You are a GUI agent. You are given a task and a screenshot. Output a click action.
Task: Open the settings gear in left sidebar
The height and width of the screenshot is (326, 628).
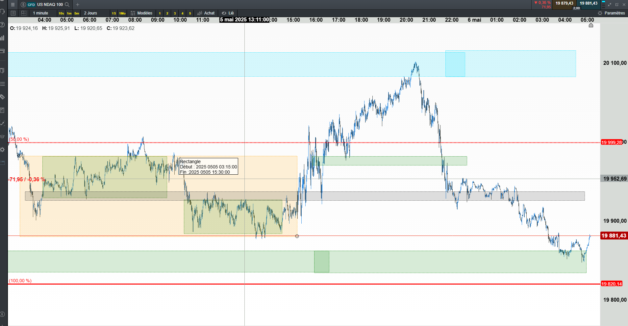tap(2, 150)
